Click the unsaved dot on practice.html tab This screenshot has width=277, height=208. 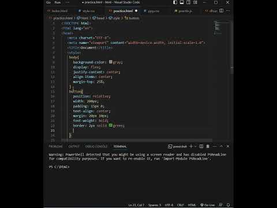(x=136, y=11)
